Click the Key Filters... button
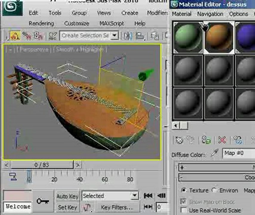 (117, 207)
